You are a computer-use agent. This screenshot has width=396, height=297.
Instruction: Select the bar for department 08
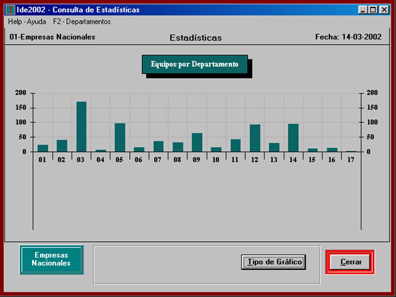click(178, 147)
